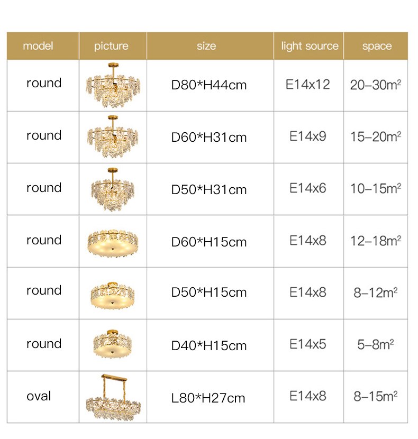Open the D40*H15cm ceiling lamp image
This screenshot has width=418, height=439.
click(113, 344)
